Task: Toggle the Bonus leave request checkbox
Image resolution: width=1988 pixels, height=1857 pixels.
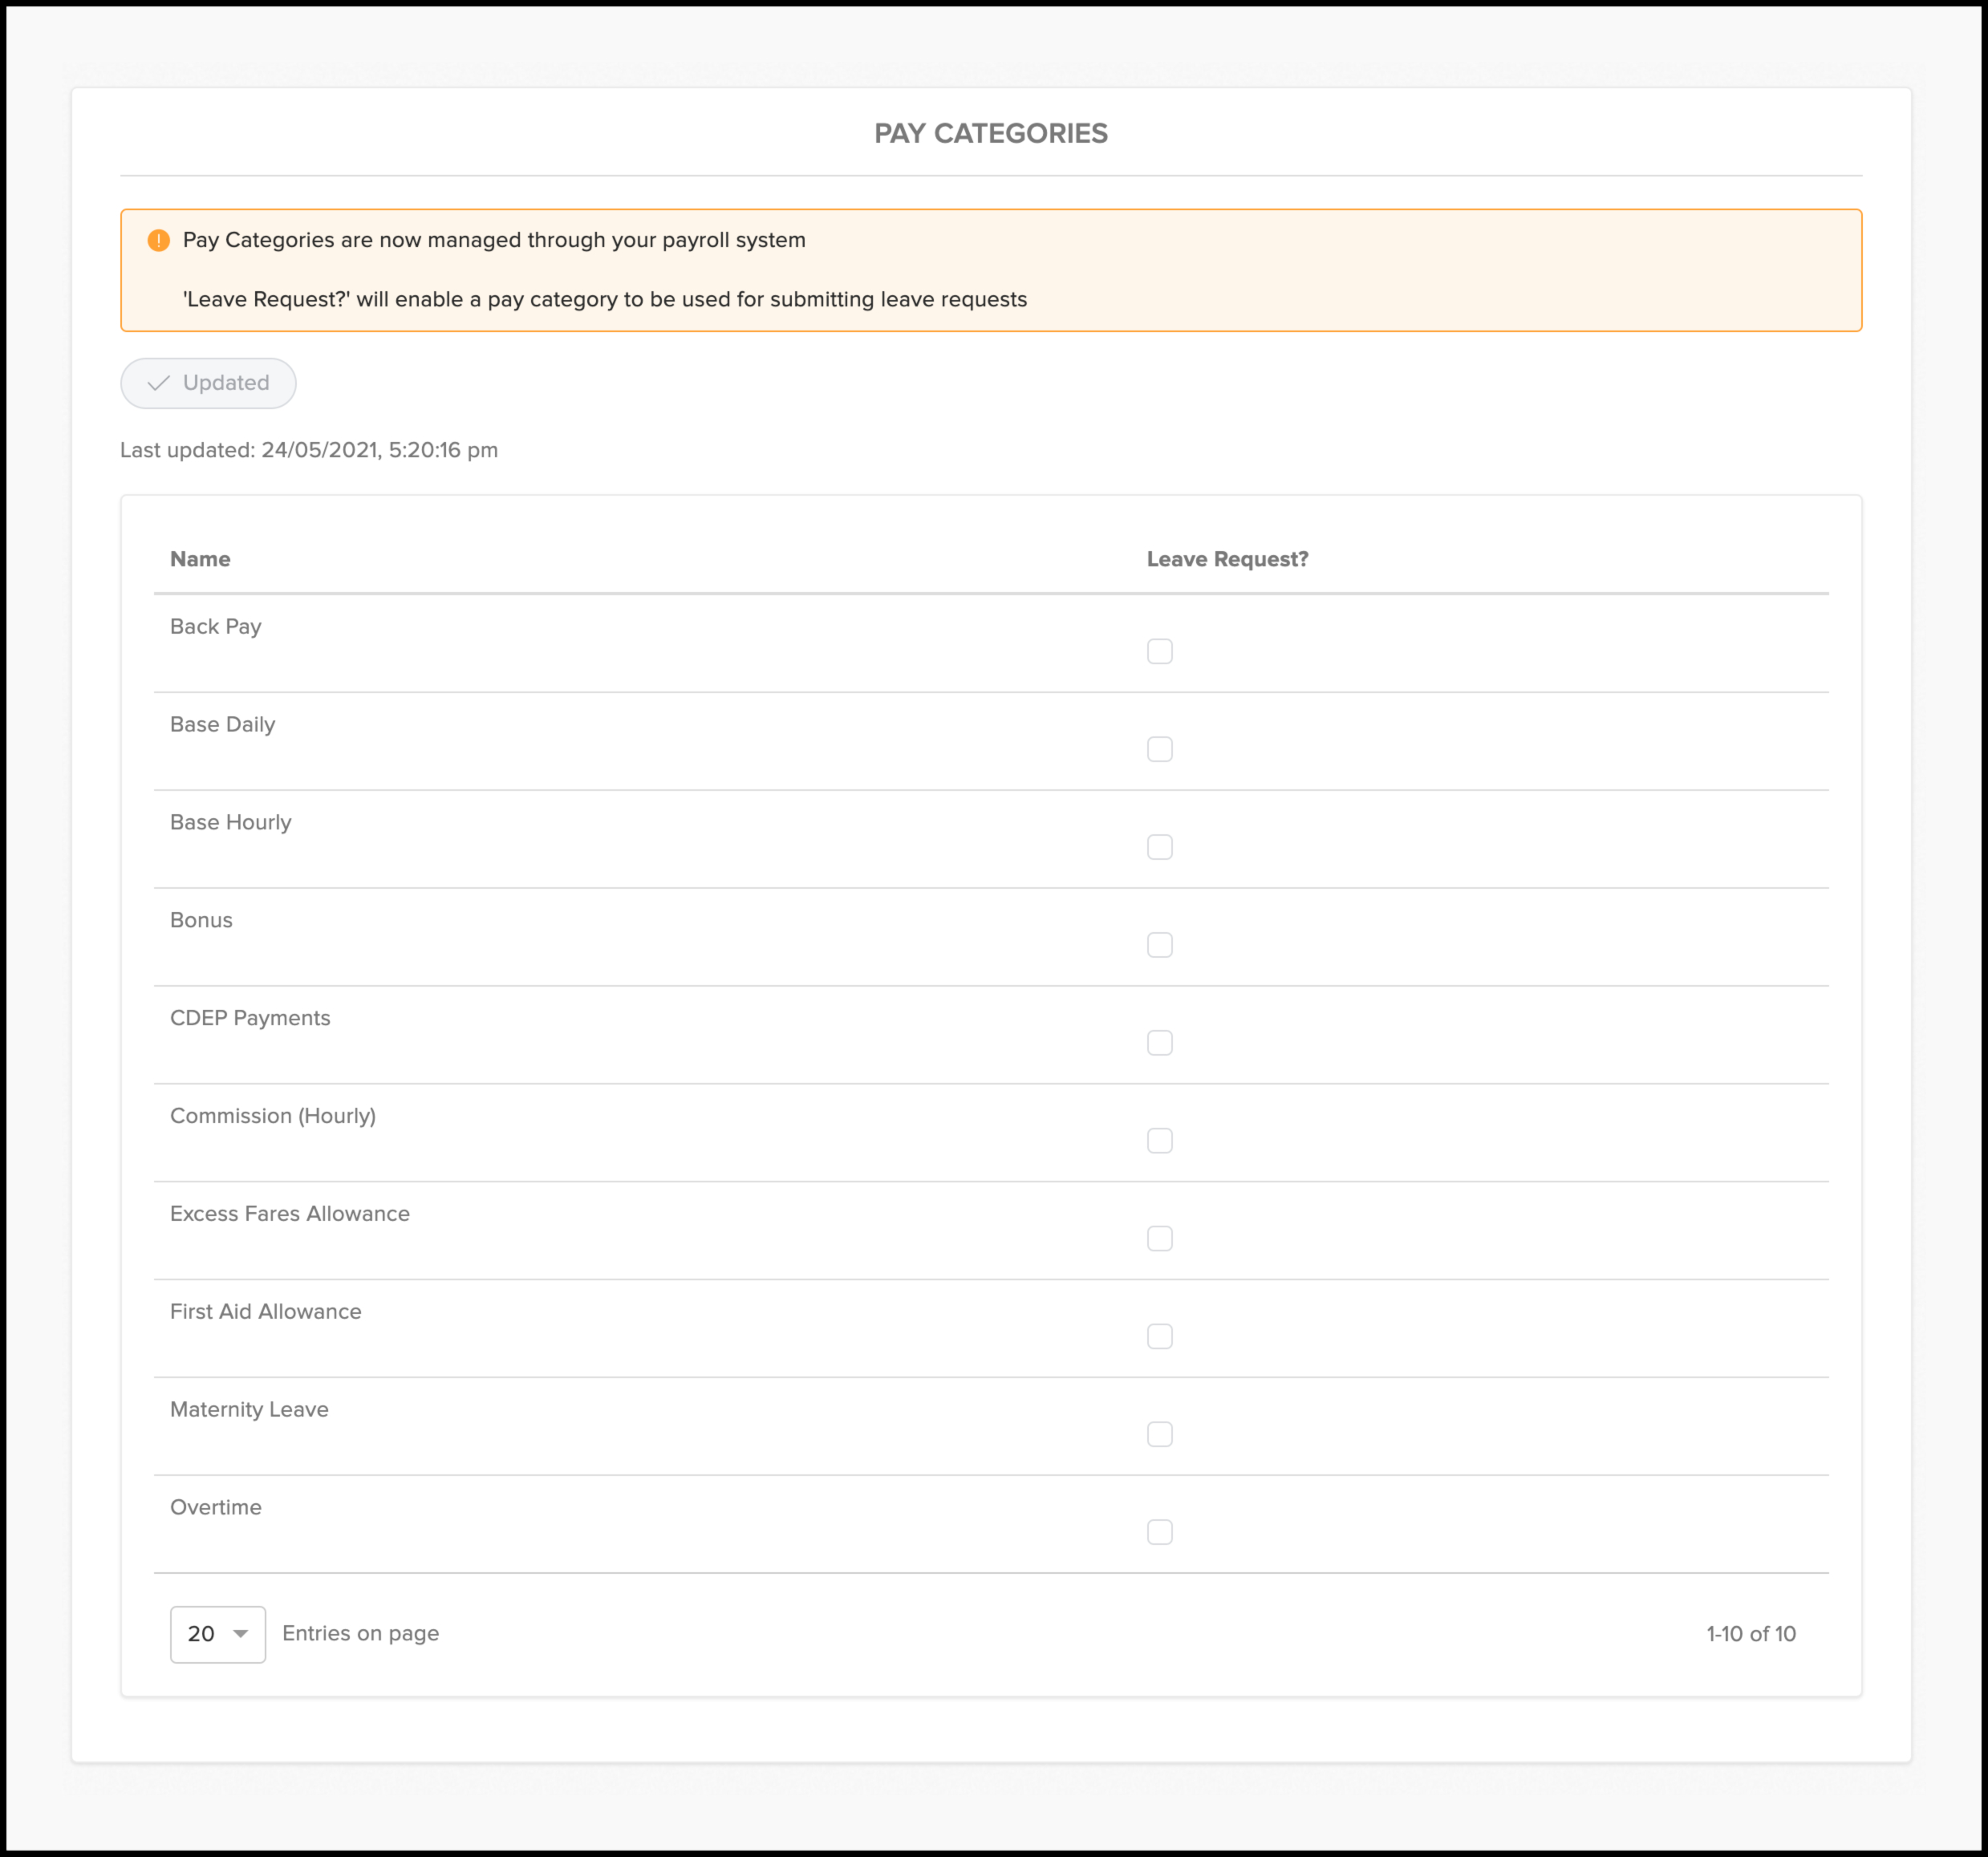Action: click(x=1159, y=945)
